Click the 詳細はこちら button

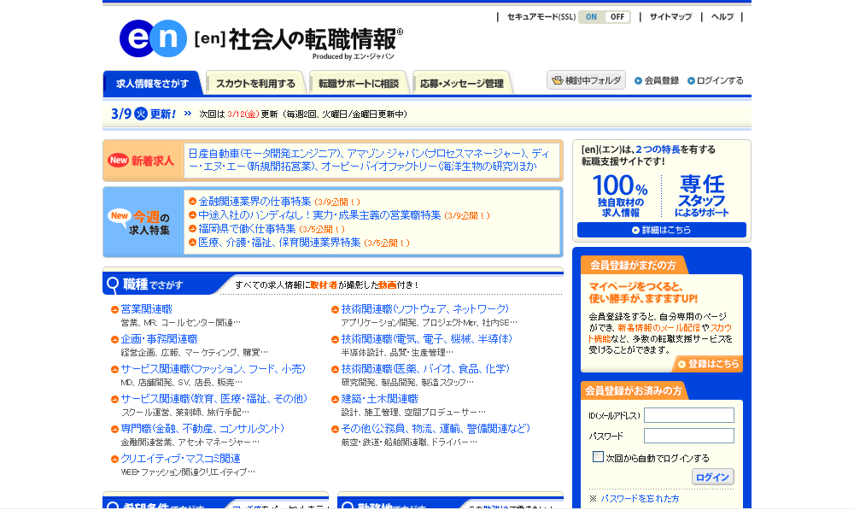pyautogui.click(x=661, y=230)
